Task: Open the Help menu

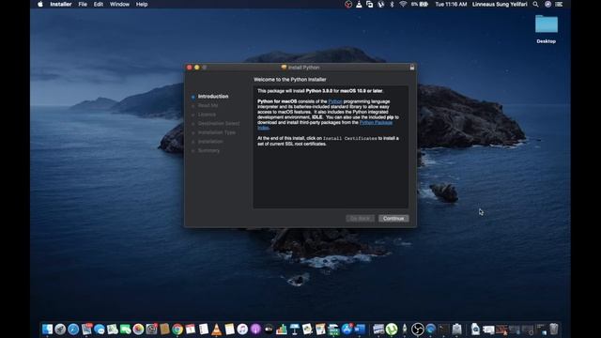Action: [x=142, y=4]
